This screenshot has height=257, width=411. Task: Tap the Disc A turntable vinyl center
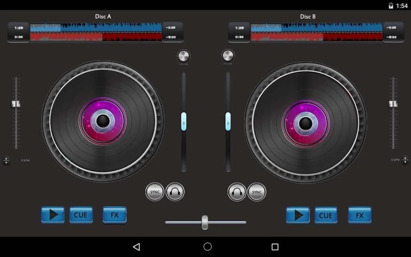pyautogui.click(x=103, y=122)
